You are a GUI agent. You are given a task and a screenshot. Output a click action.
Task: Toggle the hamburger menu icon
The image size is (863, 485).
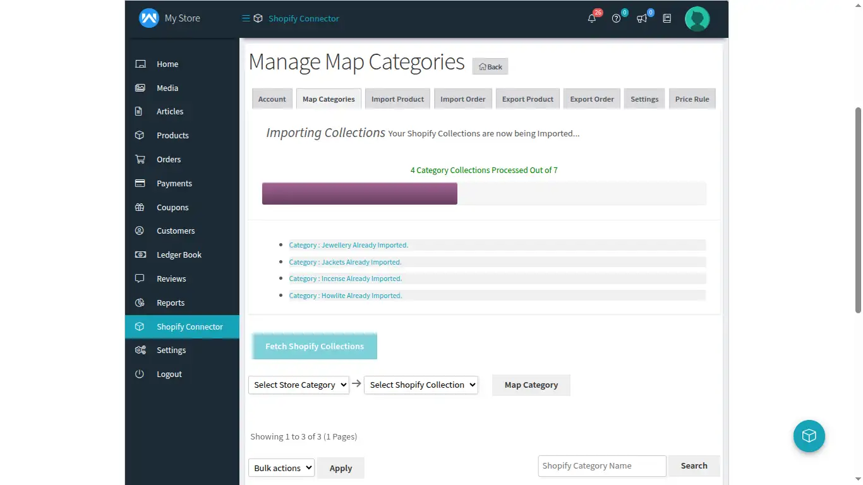point(246,18)
